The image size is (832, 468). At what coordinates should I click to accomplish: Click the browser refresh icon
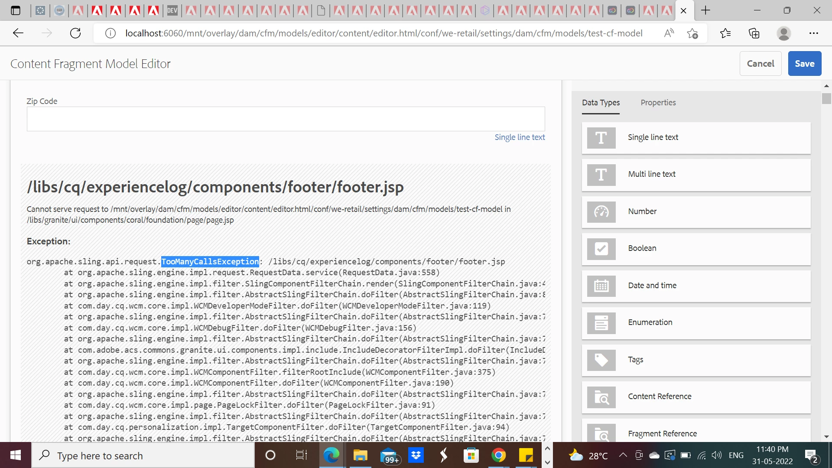75,33
